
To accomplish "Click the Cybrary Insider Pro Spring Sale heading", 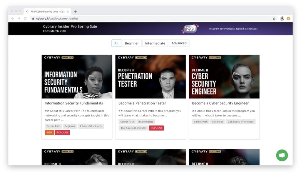I will pos(70,27).
